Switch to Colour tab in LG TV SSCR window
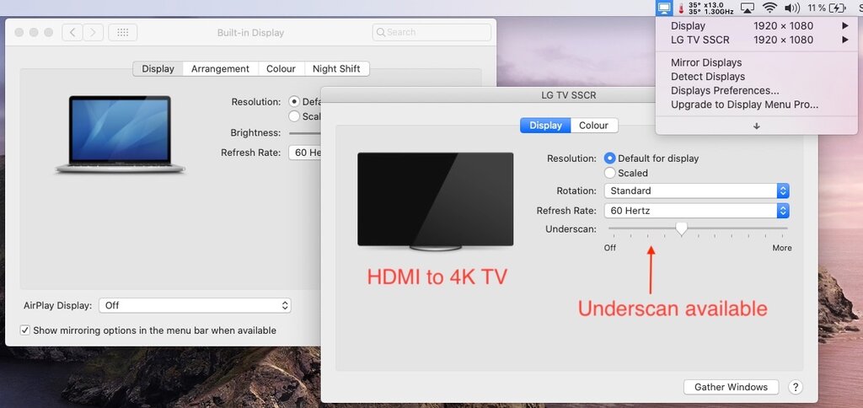863x408 pixels. coord(594,126)
